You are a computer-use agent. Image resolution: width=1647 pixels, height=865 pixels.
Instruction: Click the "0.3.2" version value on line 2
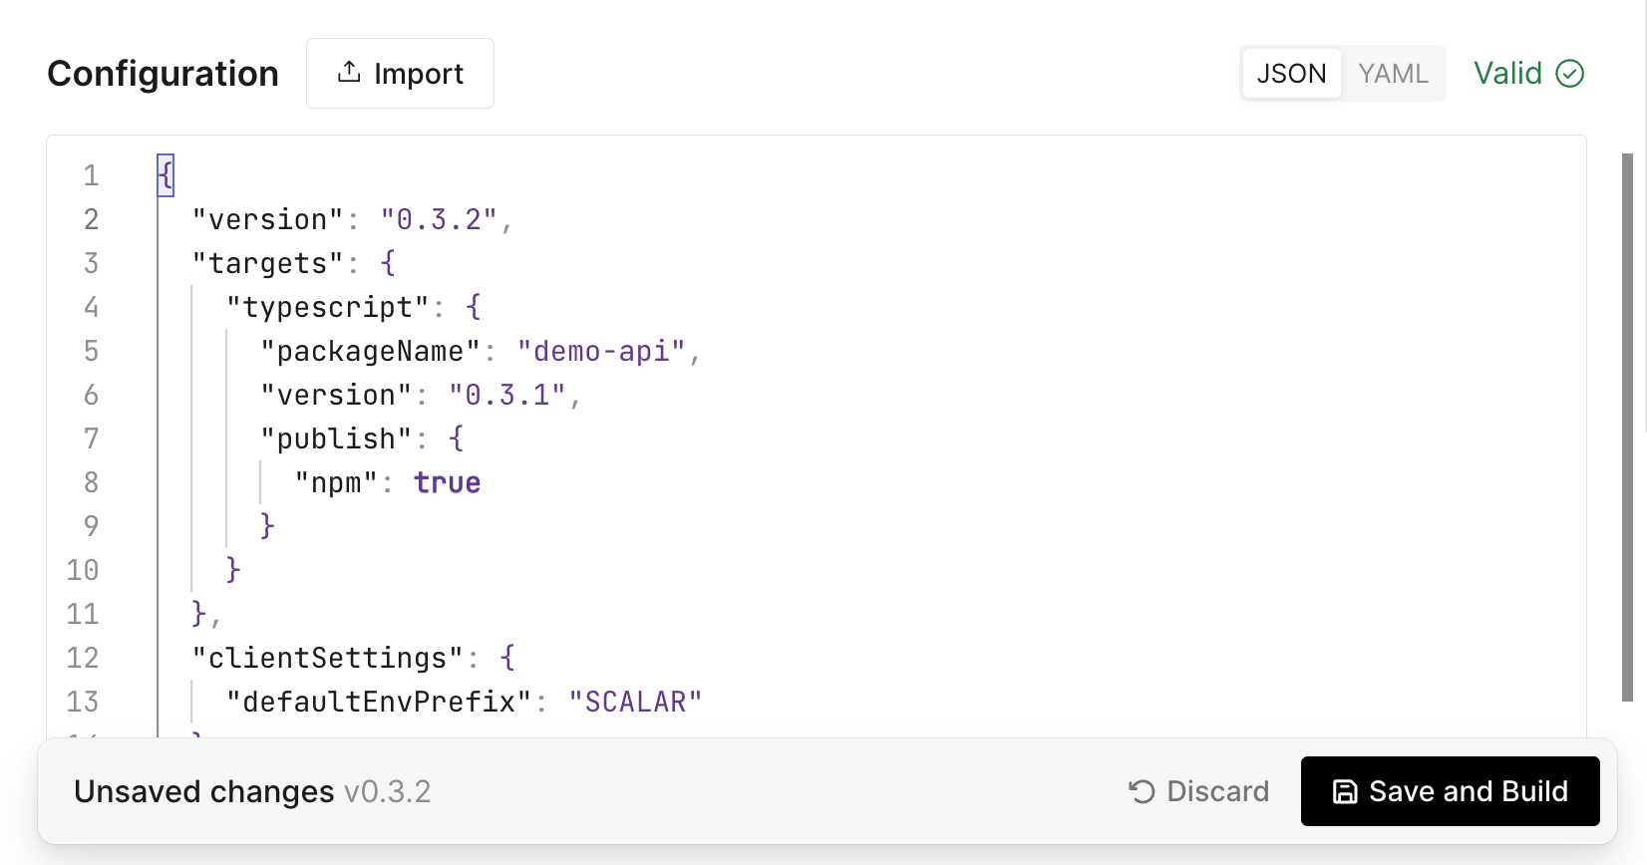pos(439,219)
